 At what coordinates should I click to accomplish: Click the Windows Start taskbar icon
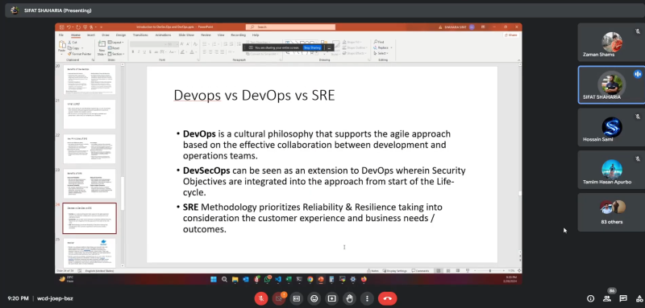[214, 279]
